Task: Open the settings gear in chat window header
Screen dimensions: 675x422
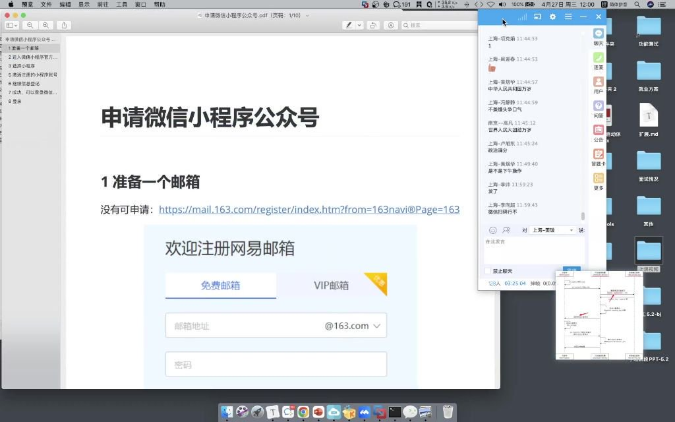Action: (553, 16)
